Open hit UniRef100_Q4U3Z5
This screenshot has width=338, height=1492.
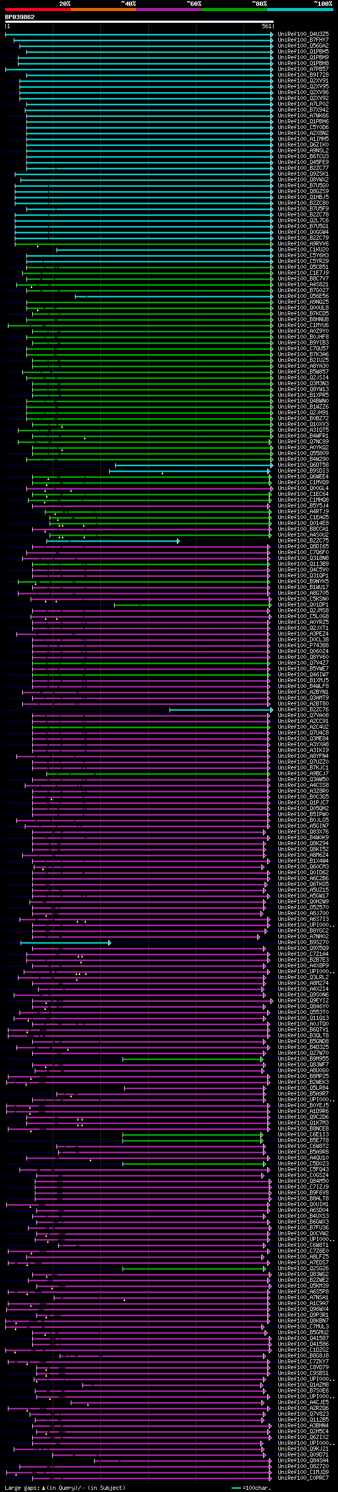click(x=303, y=34)
